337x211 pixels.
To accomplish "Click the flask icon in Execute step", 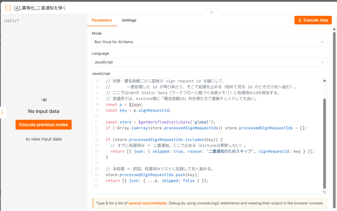I will click(300, 20).
